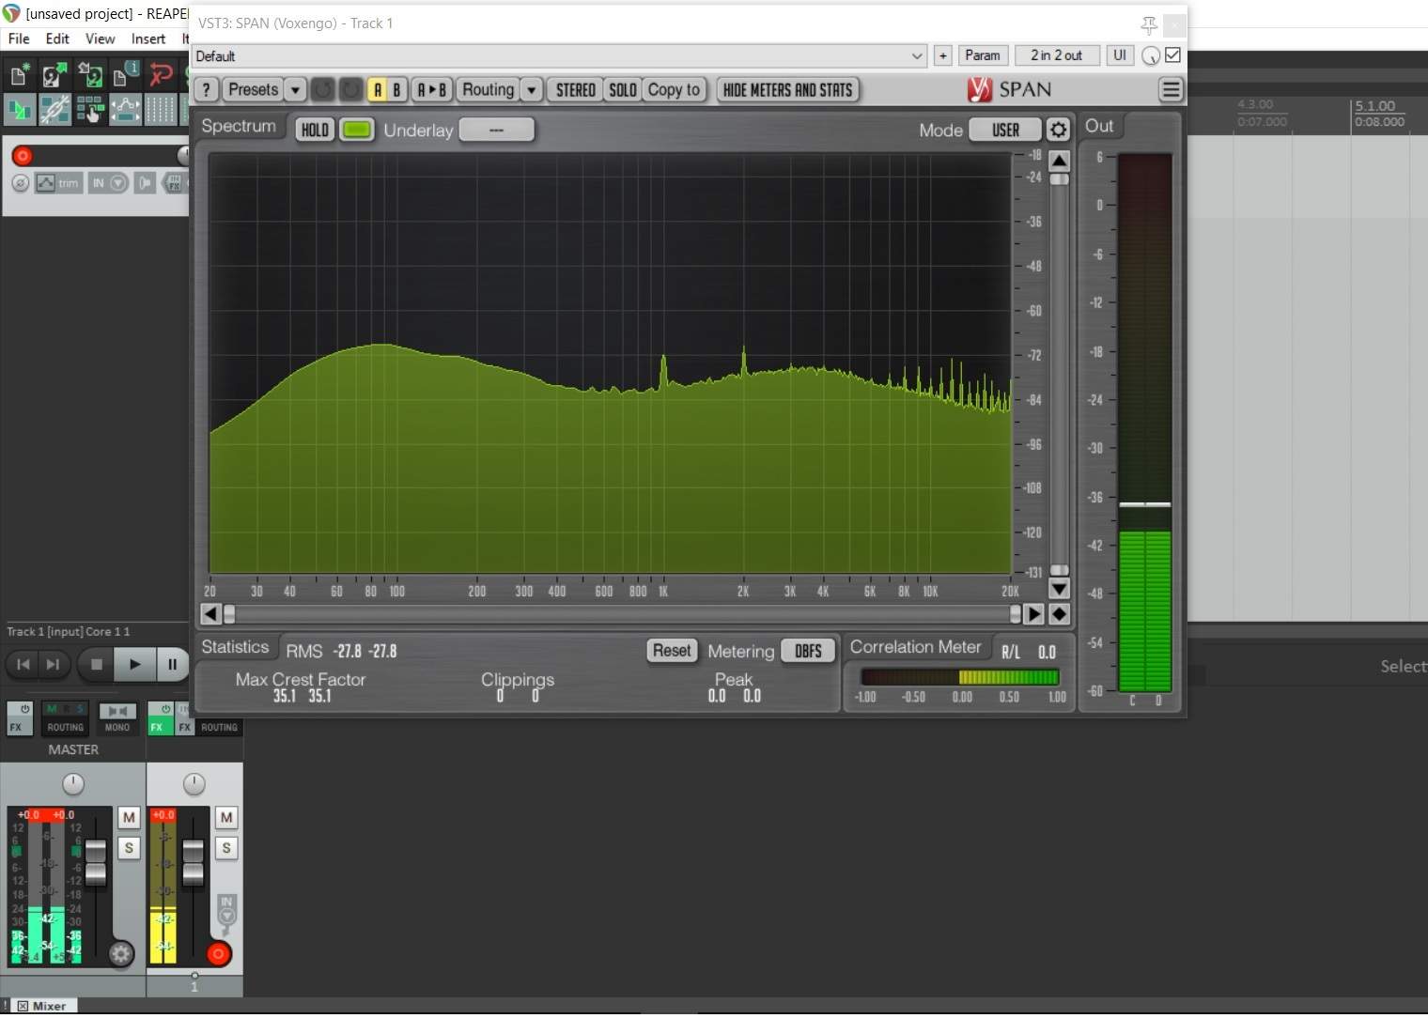
Task: Select state B in SPAN
Action: point(396,90)
